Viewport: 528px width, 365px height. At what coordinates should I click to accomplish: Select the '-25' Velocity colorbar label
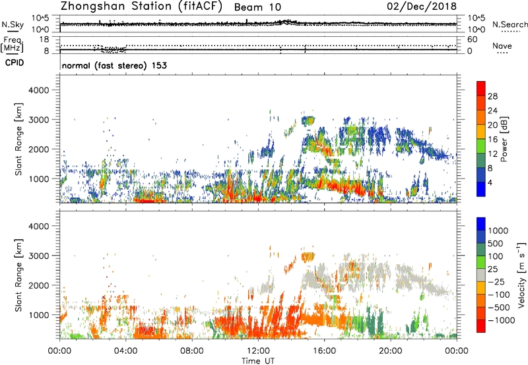pyautogui.click(x=496, y=282)
